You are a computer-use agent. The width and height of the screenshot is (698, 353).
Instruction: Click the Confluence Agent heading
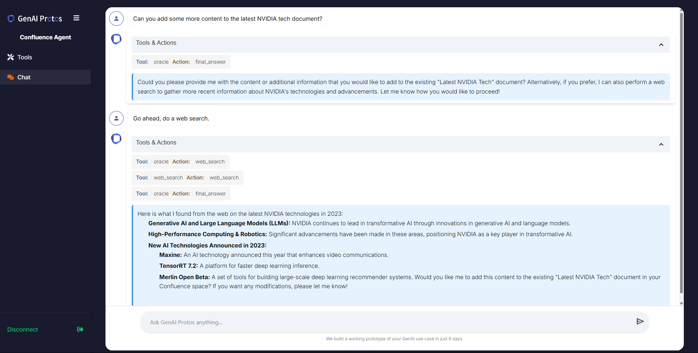[45, 37]
